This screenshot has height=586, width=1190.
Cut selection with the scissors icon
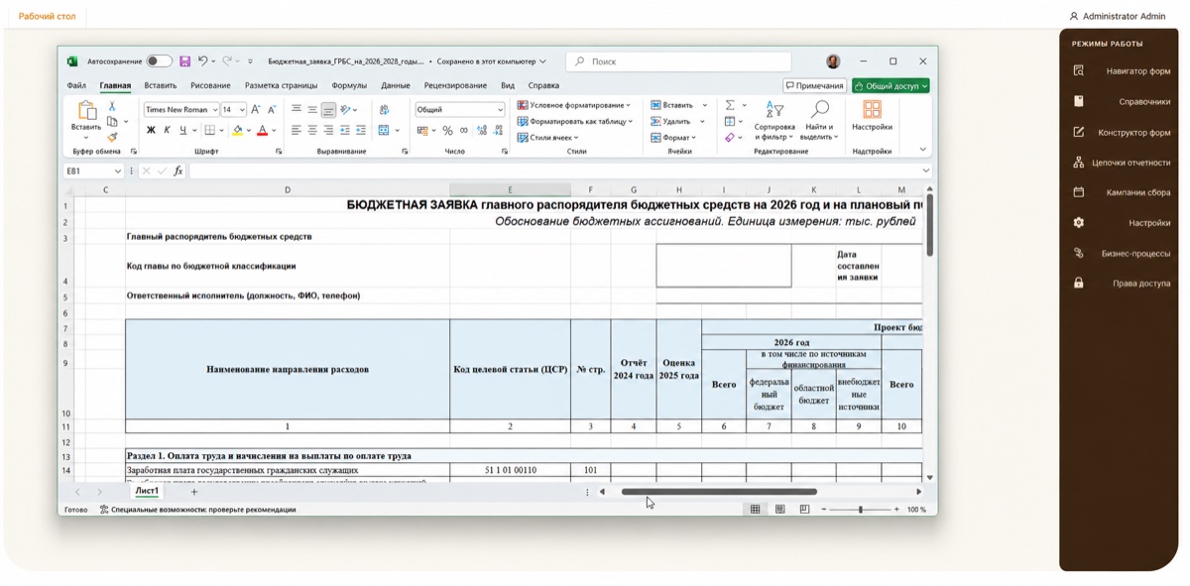[x=112, y=106]
